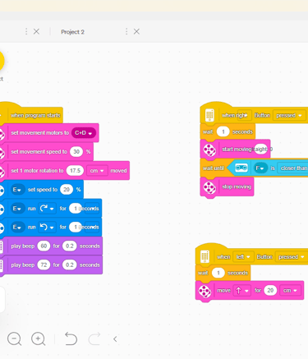Edit move distance value 20
The width and height of the screenshot is (308, 359).
[x=270, y=291]
